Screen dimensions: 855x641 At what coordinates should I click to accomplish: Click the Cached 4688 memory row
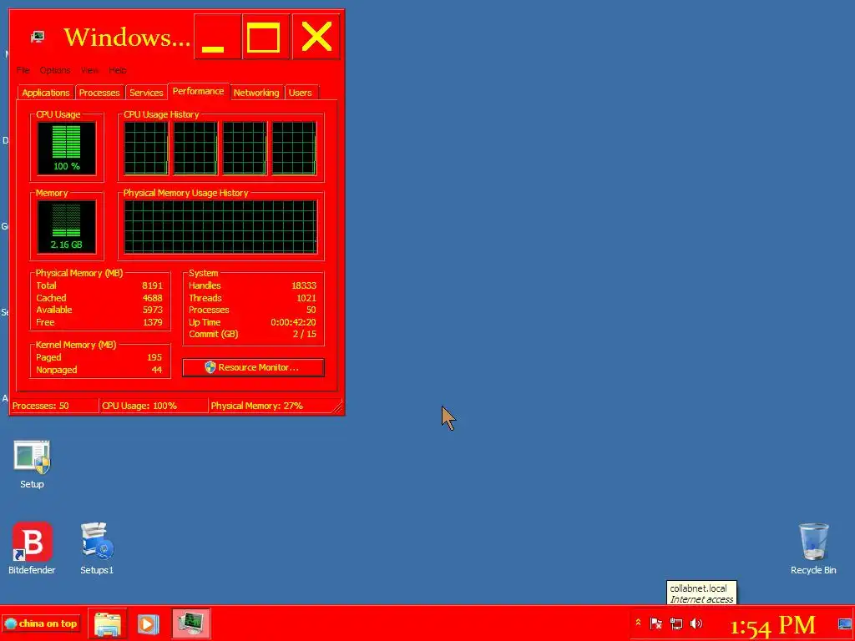tap(99, 298)
